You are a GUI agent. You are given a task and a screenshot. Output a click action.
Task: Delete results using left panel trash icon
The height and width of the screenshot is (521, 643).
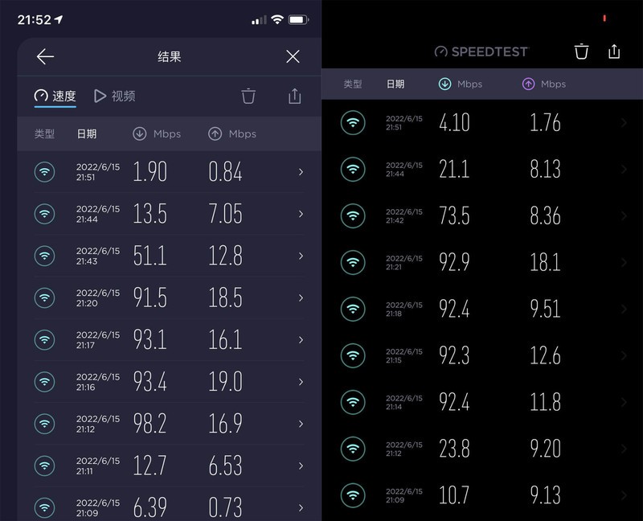[x=248, y=96]
